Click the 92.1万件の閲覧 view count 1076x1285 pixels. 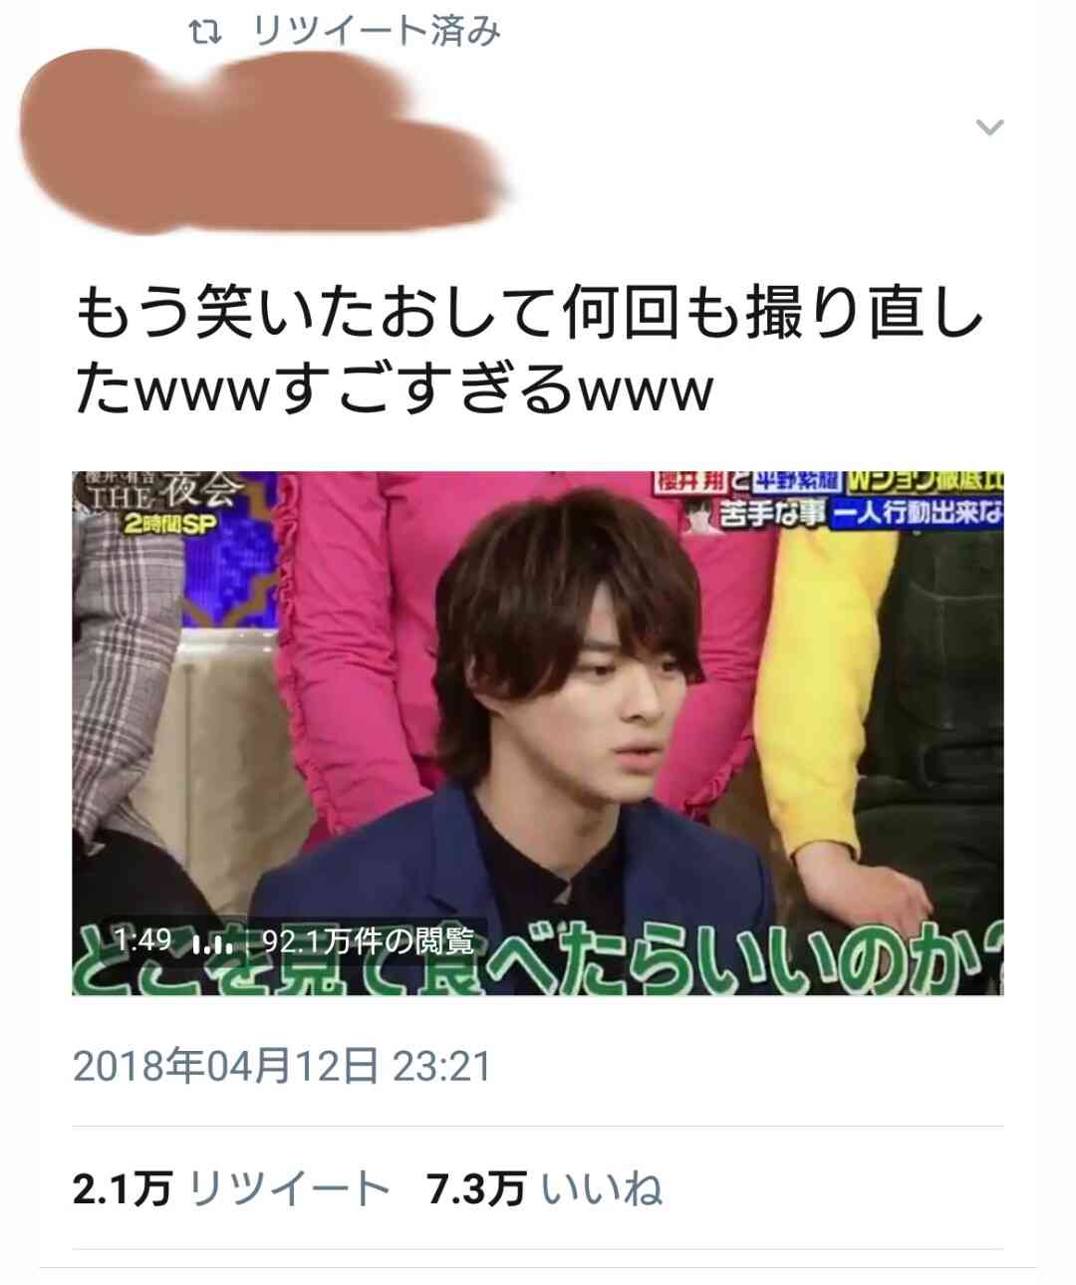point(368,940)
